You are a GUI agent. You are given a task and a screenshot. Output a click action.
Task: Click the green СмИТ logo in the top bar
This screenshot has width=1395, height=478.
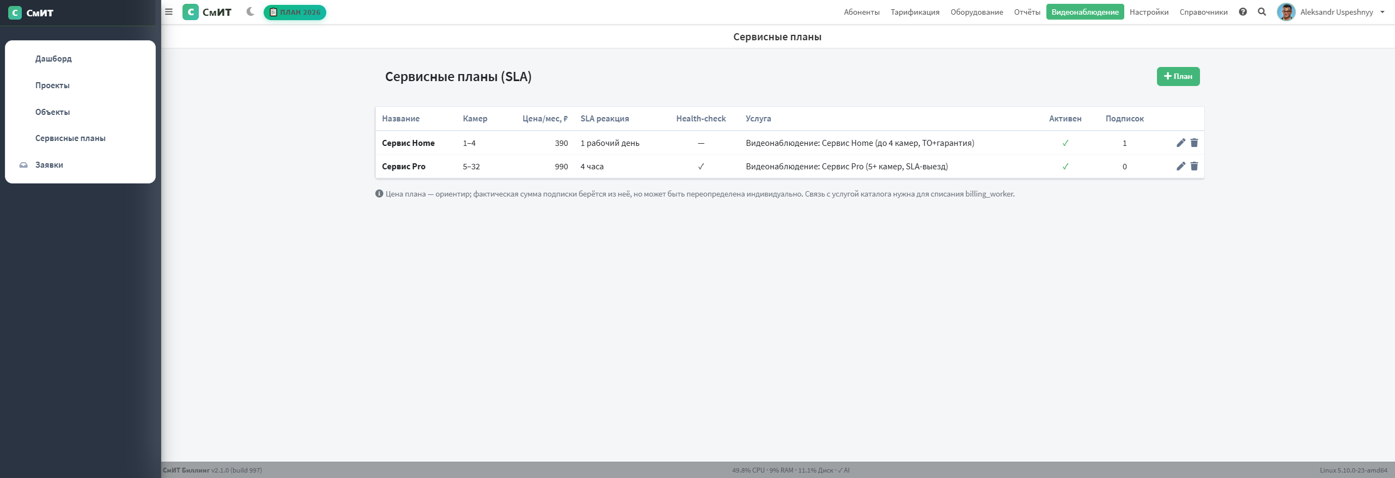click(x=207, y=12)
